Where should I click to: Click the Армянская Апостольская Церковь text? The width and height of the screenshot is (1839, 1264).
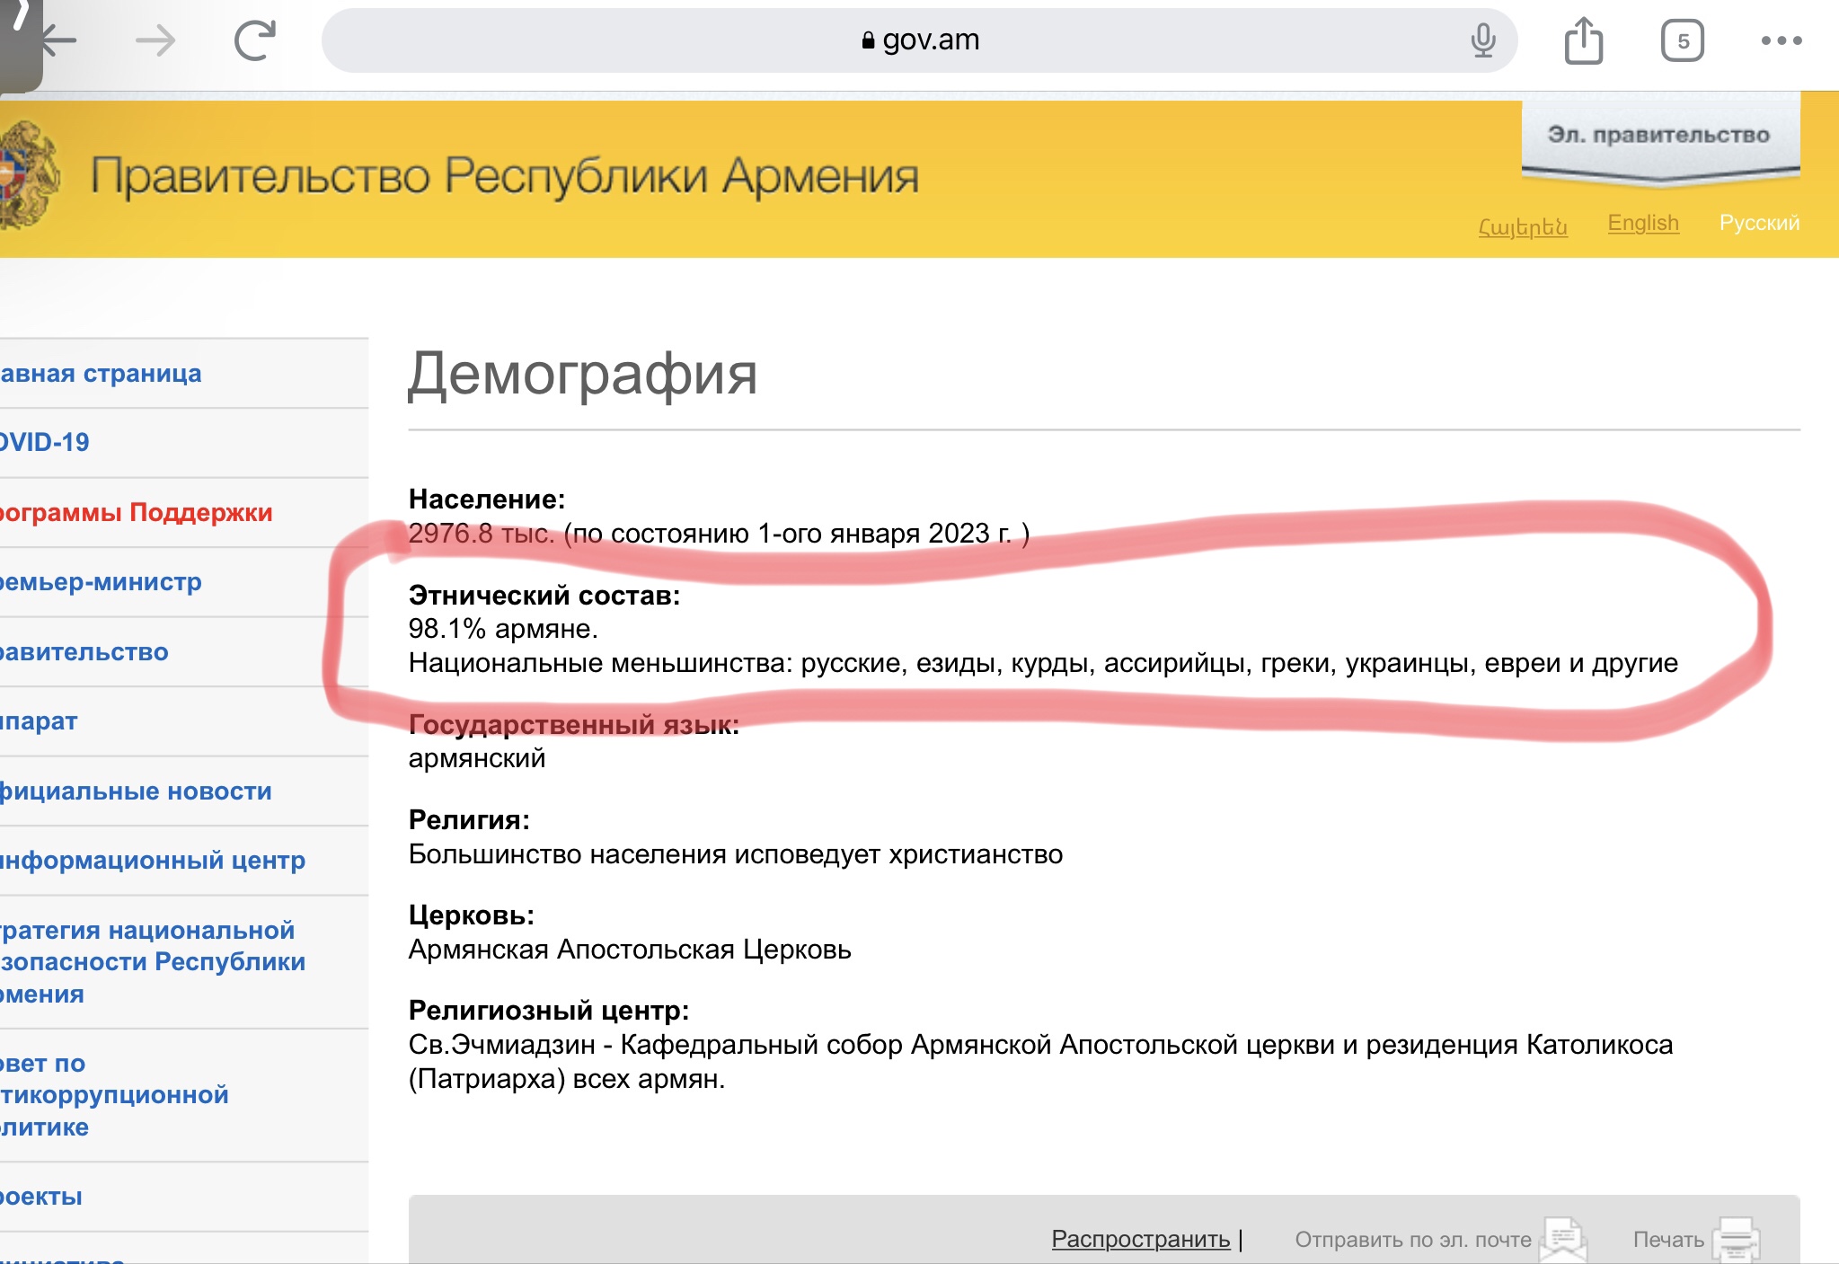pos(630,950)
